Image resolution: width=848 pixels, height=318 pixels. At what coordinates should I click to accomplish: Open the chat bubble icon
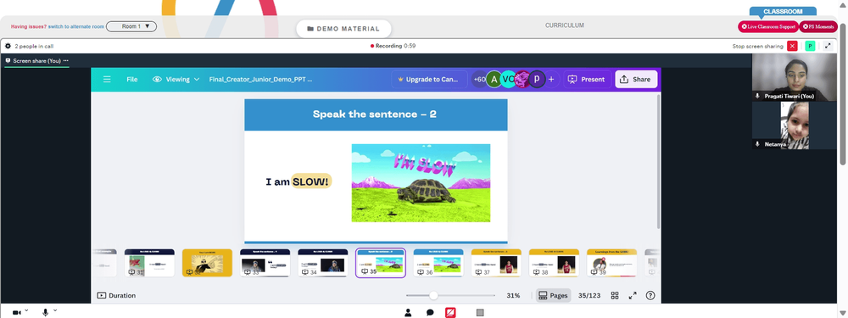[430, 313]
